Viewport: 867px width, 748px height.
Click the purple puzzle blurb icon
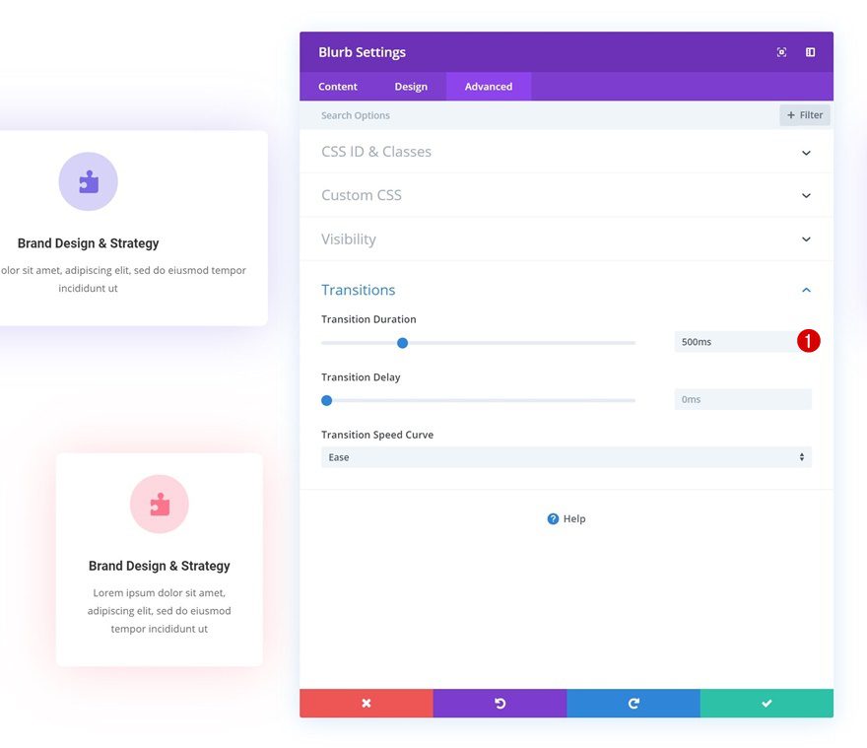pos(89,181)
